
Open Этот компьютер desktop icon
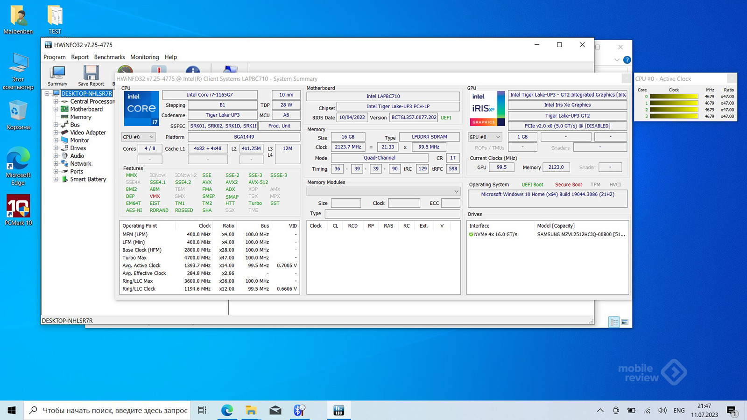18,71
